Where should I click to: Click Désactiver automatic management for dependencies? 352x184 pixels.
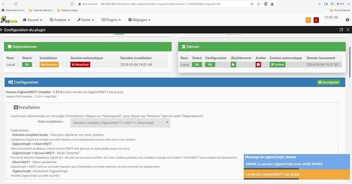click(x=80, y=65)
